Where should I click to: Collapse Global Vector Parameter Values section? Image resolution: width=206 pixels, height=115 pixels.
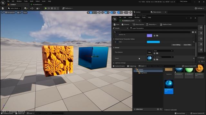114,39
